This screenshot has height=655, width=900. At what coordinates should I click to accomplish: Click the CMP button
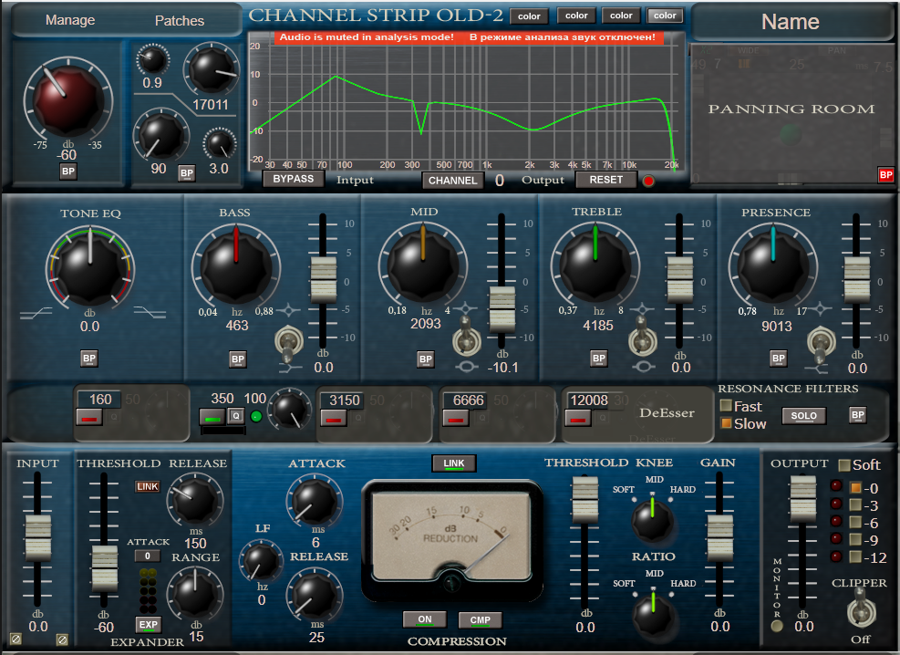click(x=480, y=620)
